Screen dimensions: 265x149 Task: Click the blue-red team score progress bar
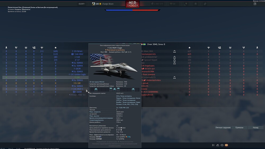(132, 10)
